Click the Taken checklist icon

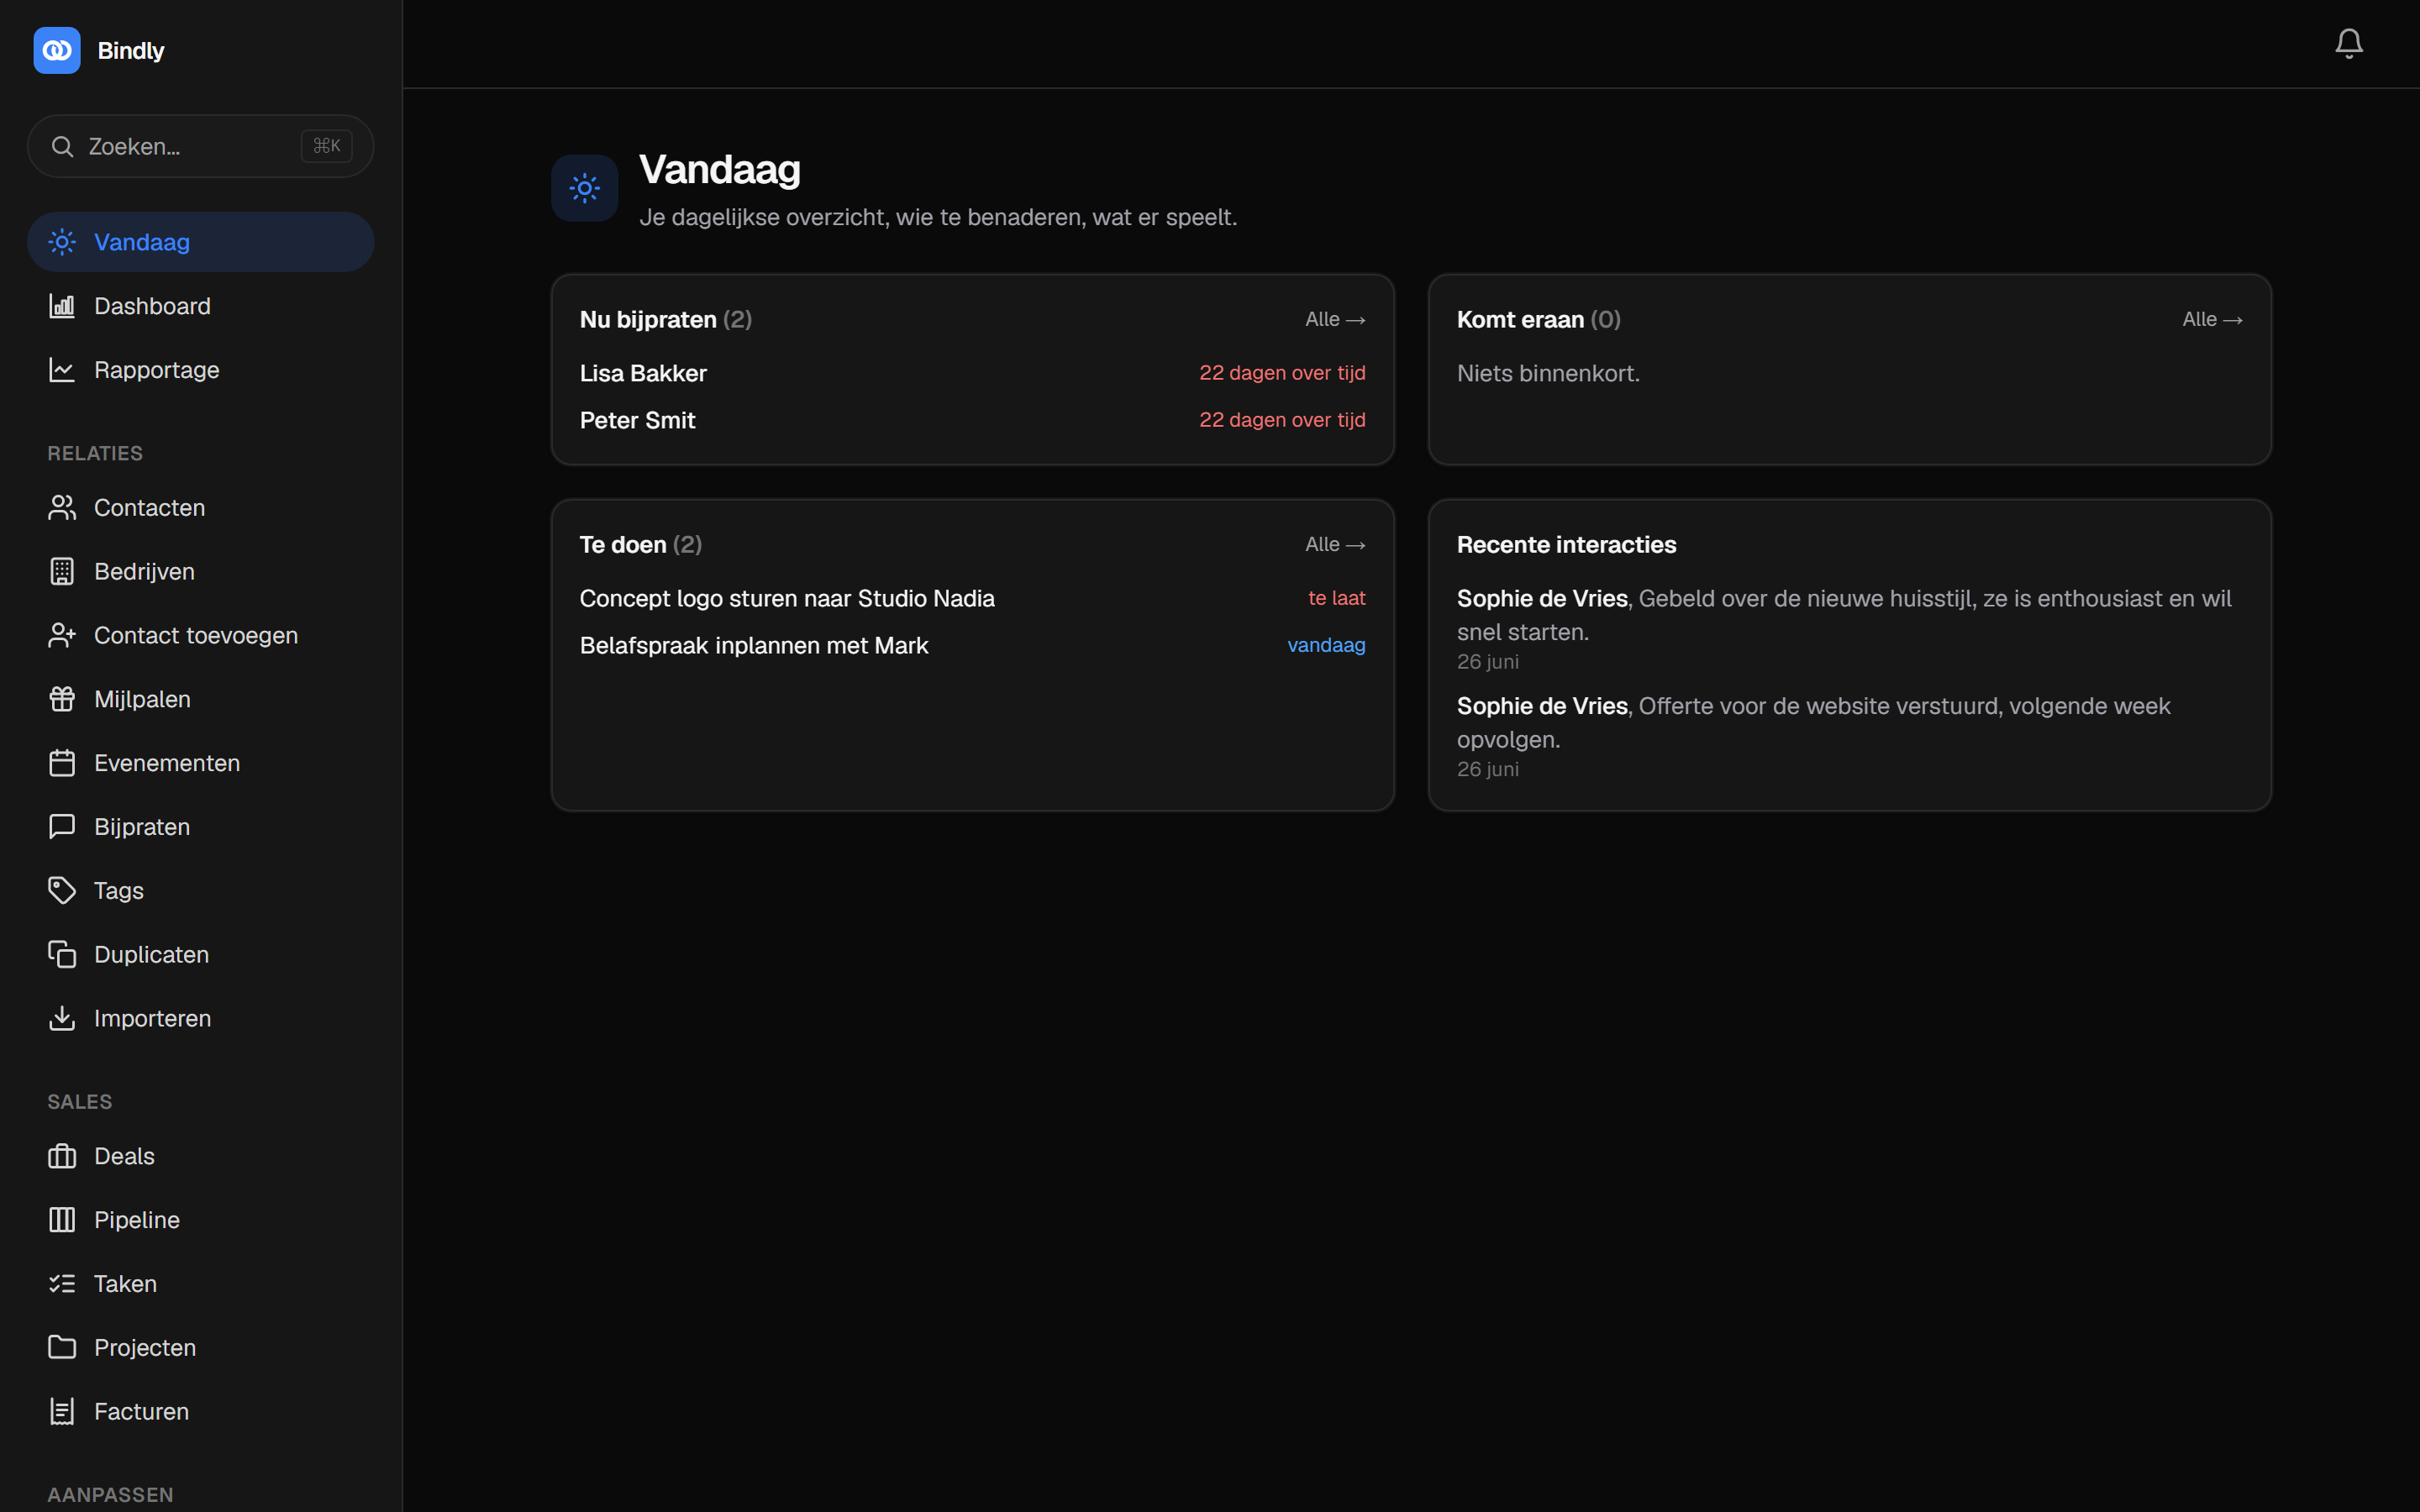62,1284
